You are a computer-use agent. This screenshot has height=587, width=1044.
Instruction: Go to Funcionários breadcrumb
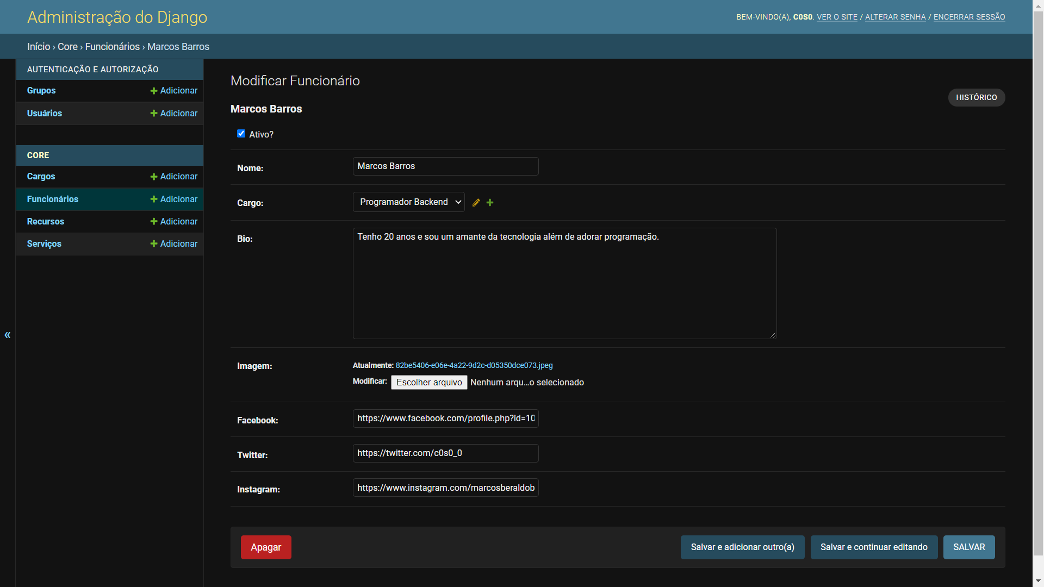[x=113, y=47]
